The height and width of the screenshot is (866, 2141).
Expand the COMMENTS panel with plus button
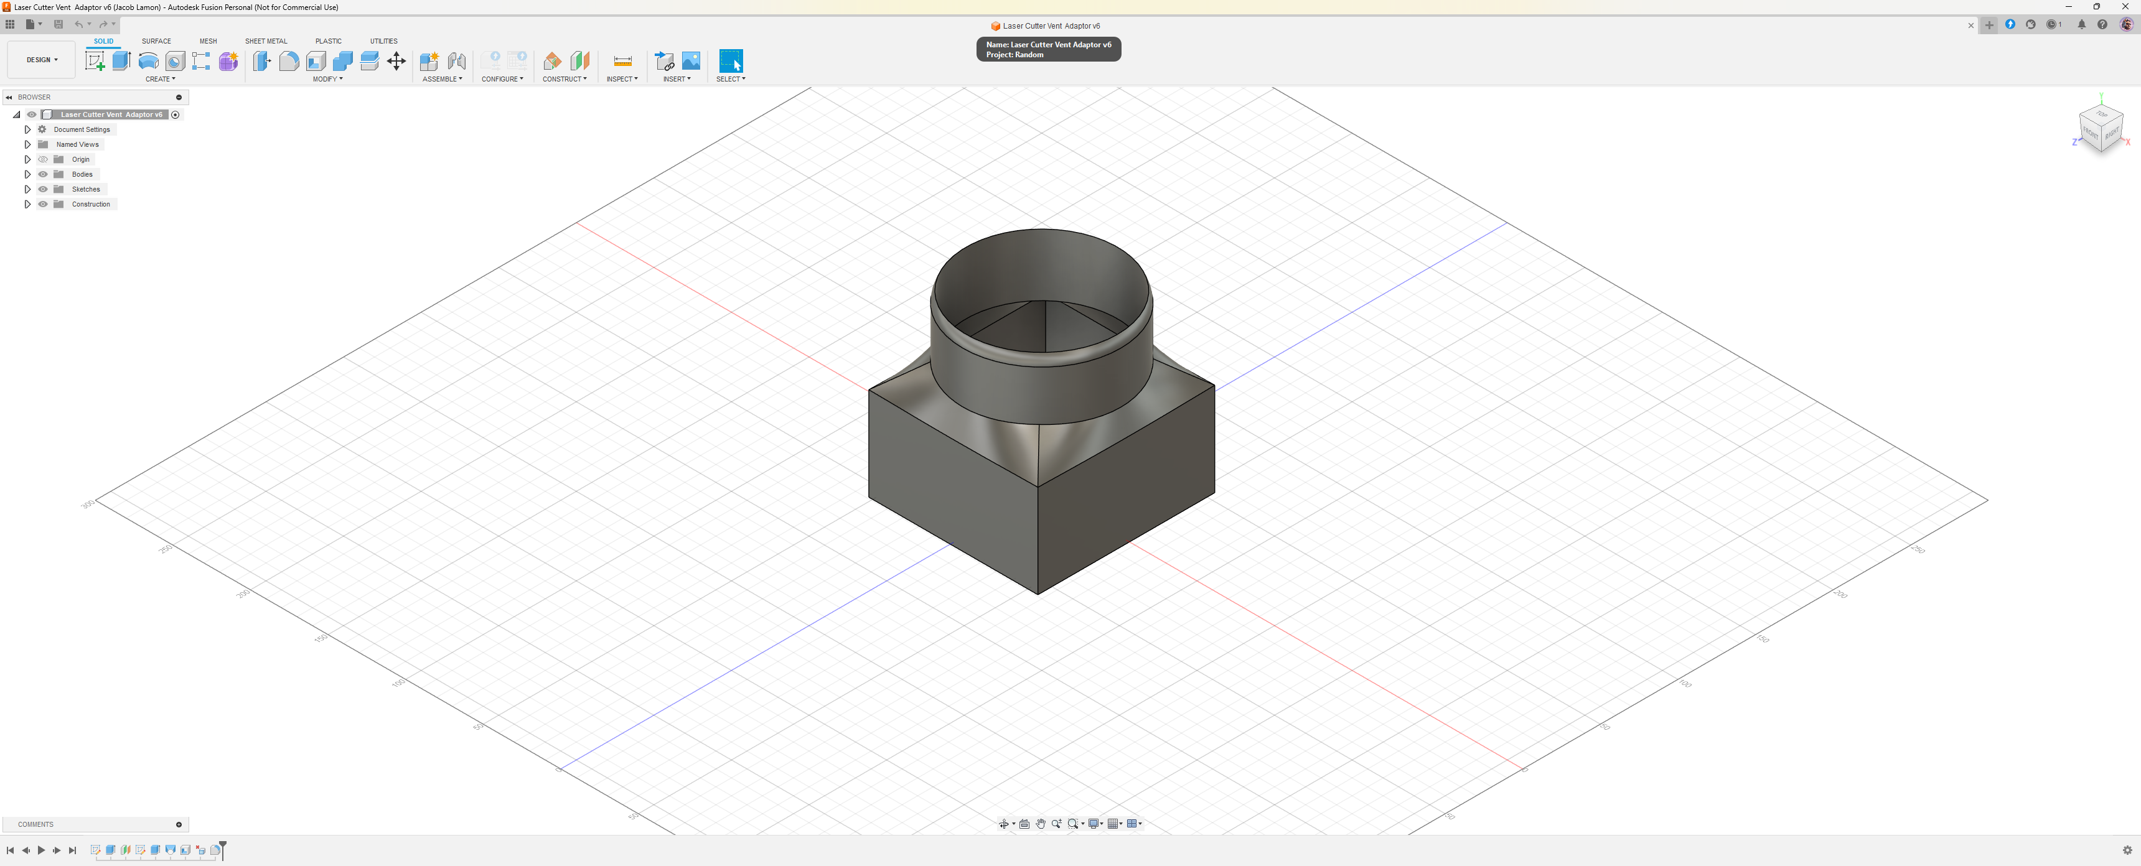(179, 824)
